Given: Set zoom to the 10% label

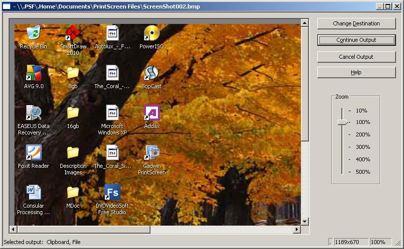Looking at the screenshot, I should 361,111.
